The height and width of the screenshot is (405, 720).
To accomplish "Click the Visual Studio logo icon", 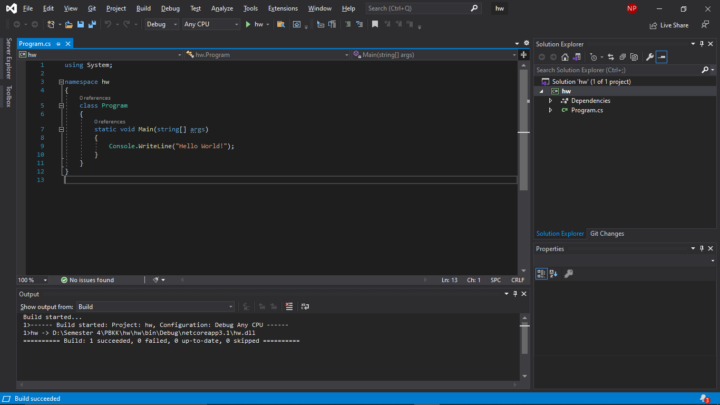I will pyautogui.click(x=11, y=8).
